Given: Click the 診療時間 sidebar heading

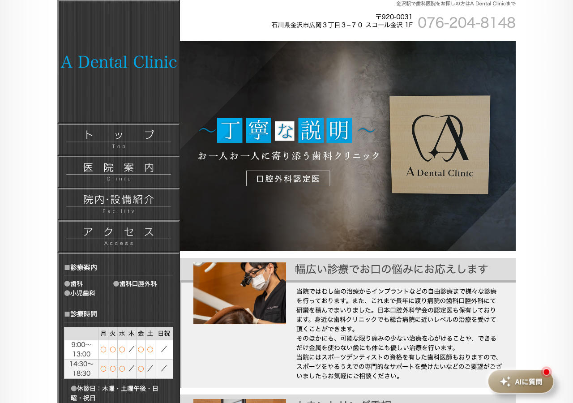Looking at the screenshot, I should (81, 314).
